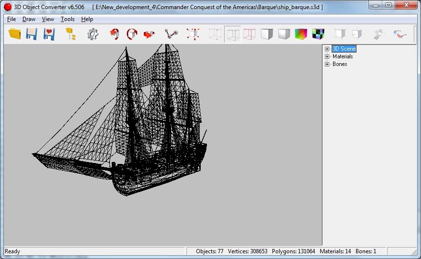Click the blue floppy disk save icon
Viewport: 421px width, 259px height.
[32, 34]
